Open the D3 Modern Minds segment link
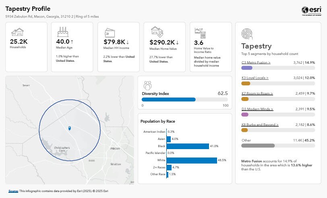 point(257,109)
